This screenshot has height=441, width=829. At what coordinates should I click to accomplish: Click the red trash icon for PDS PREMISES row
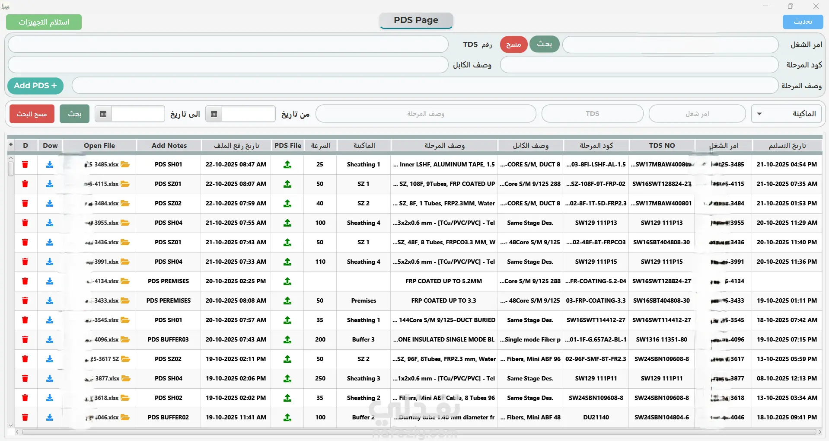(x=25, y=281)
